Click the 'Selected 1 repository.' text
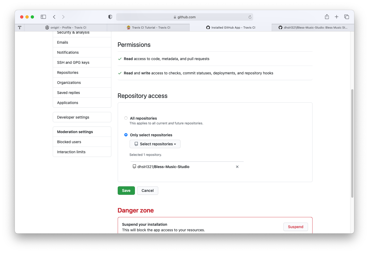369x253 pixels. coord(146,155)
